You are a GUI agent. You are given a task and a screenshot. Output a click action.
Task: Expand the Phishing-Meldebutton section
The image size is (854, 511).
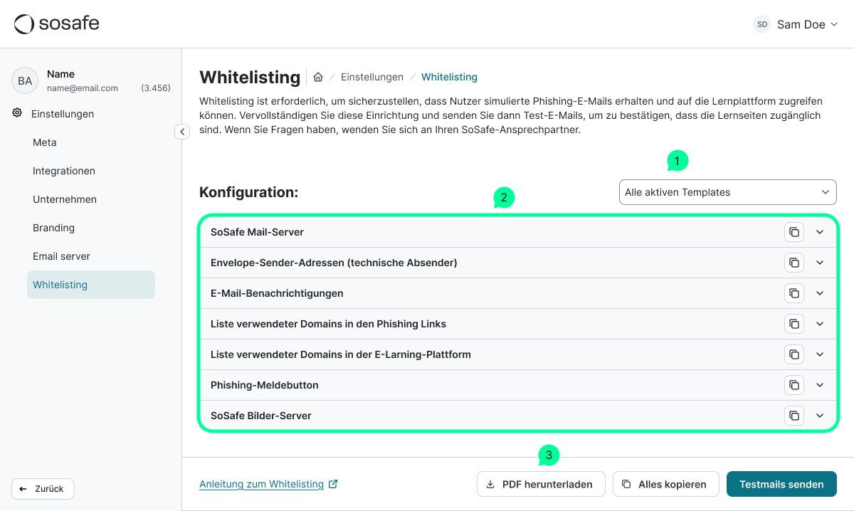[819, 384]
